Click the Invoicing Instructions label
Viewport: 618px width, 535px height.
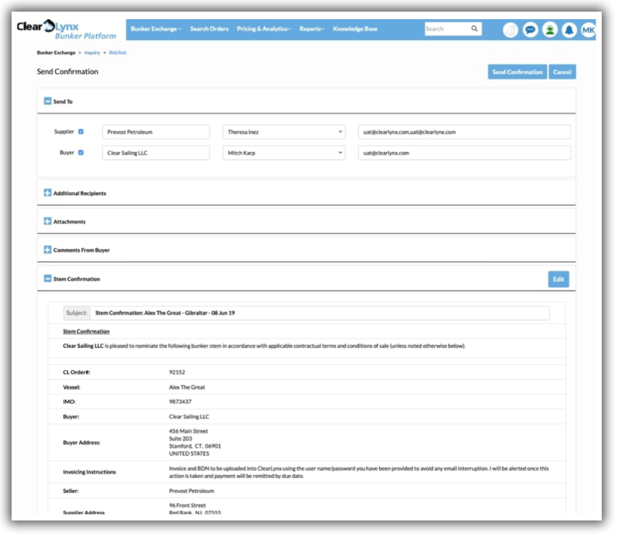pos(89,472)
